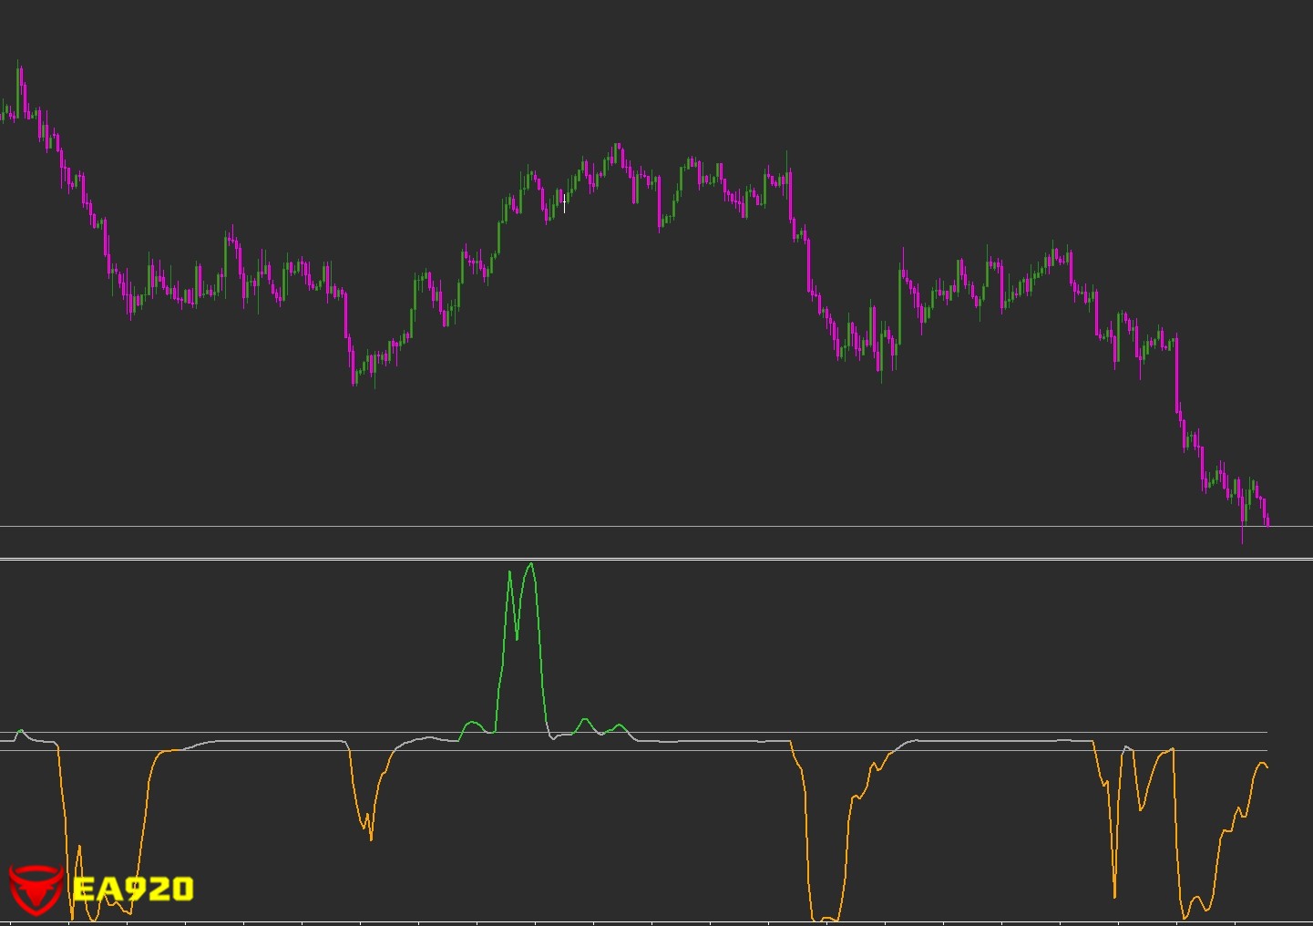Screen dimensions: 1313x926
Task: Click the tall green oscillator double-peak
Action: (x=522, y=647)
